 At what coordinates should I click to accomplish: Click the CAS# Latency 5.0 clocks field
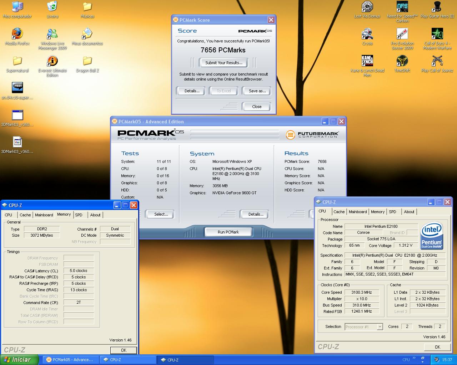click(x=79, y=271)
